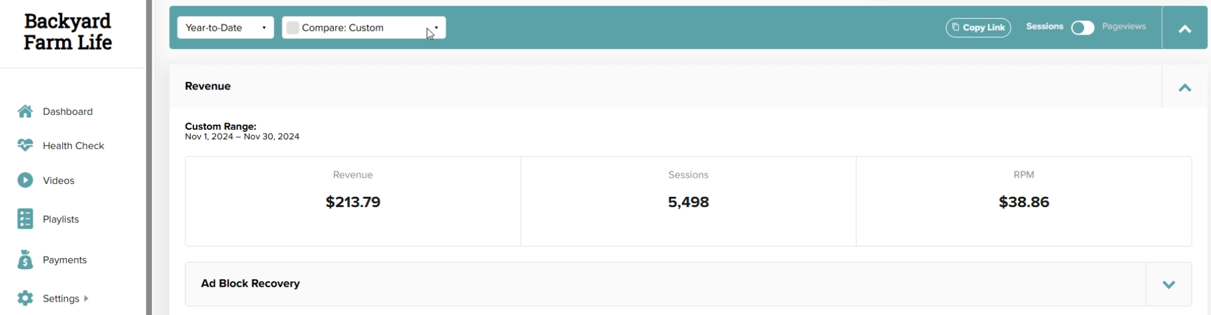Click the Payments money bag icon
1211x315 pixels.
pos(25,259)
